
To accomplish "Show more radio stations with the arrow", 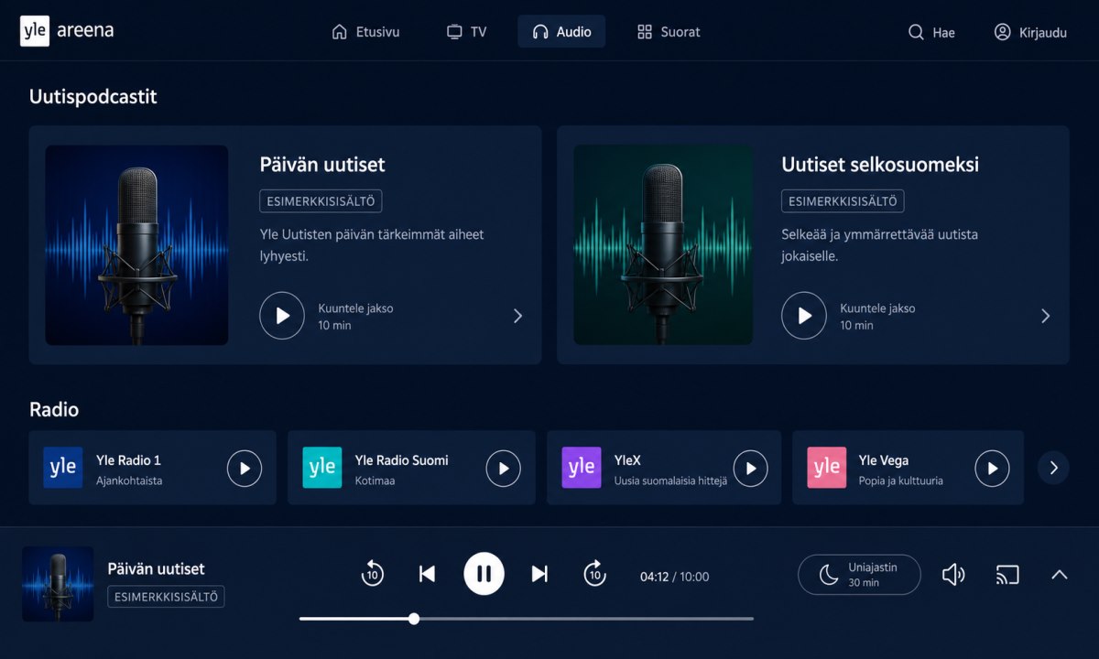I will 1053,468.
